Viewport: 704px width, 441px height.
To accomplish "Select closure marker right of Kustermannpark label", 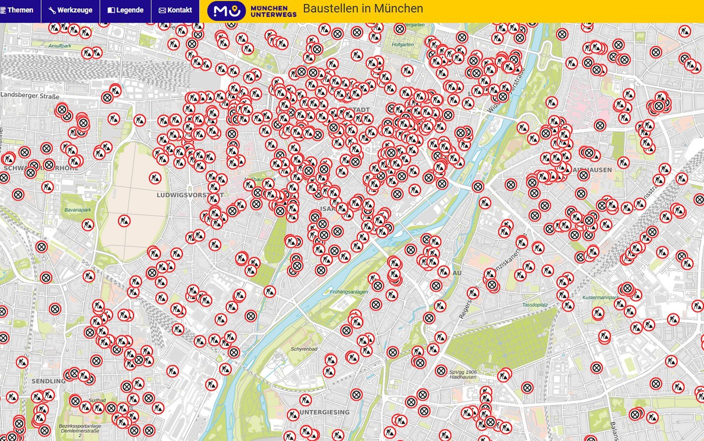I will 627,289.
